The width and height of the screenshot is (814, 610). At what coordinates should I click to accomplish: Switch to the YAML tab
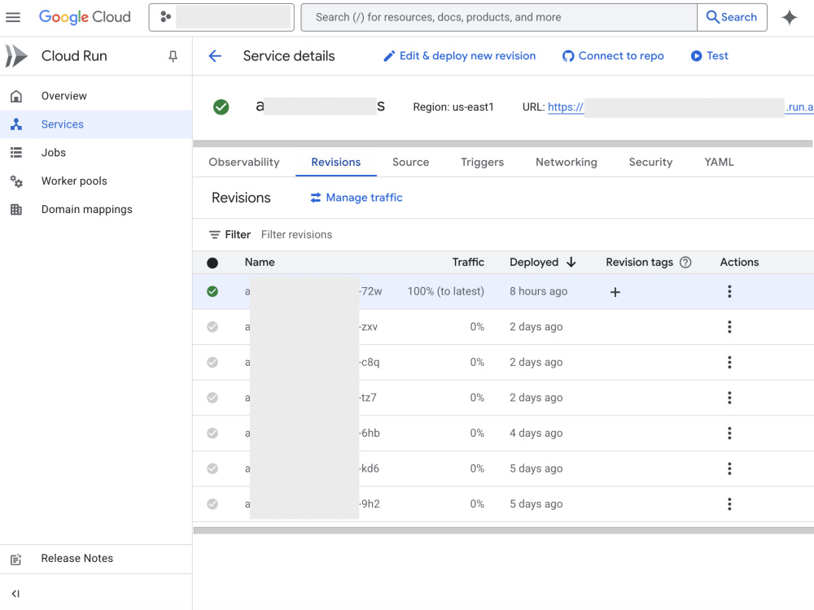(x=719, y=163)
